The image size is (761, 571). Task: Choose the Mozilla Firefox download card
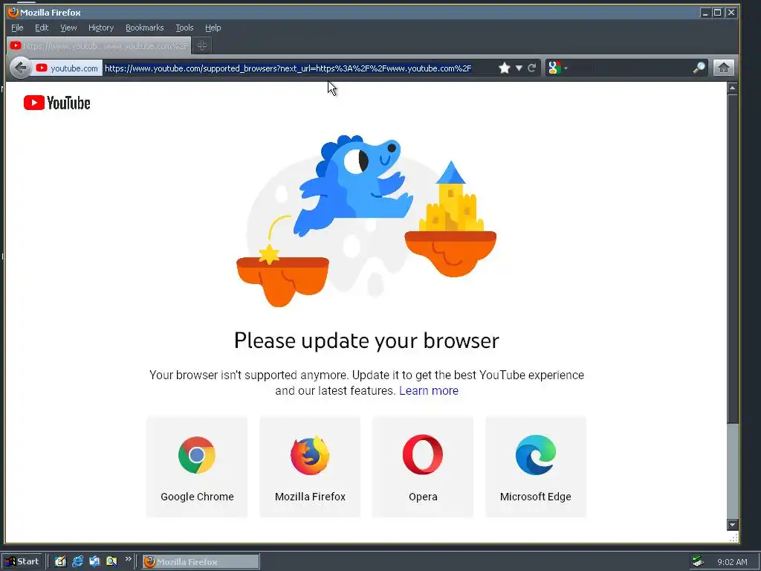(x=310, y=467)
